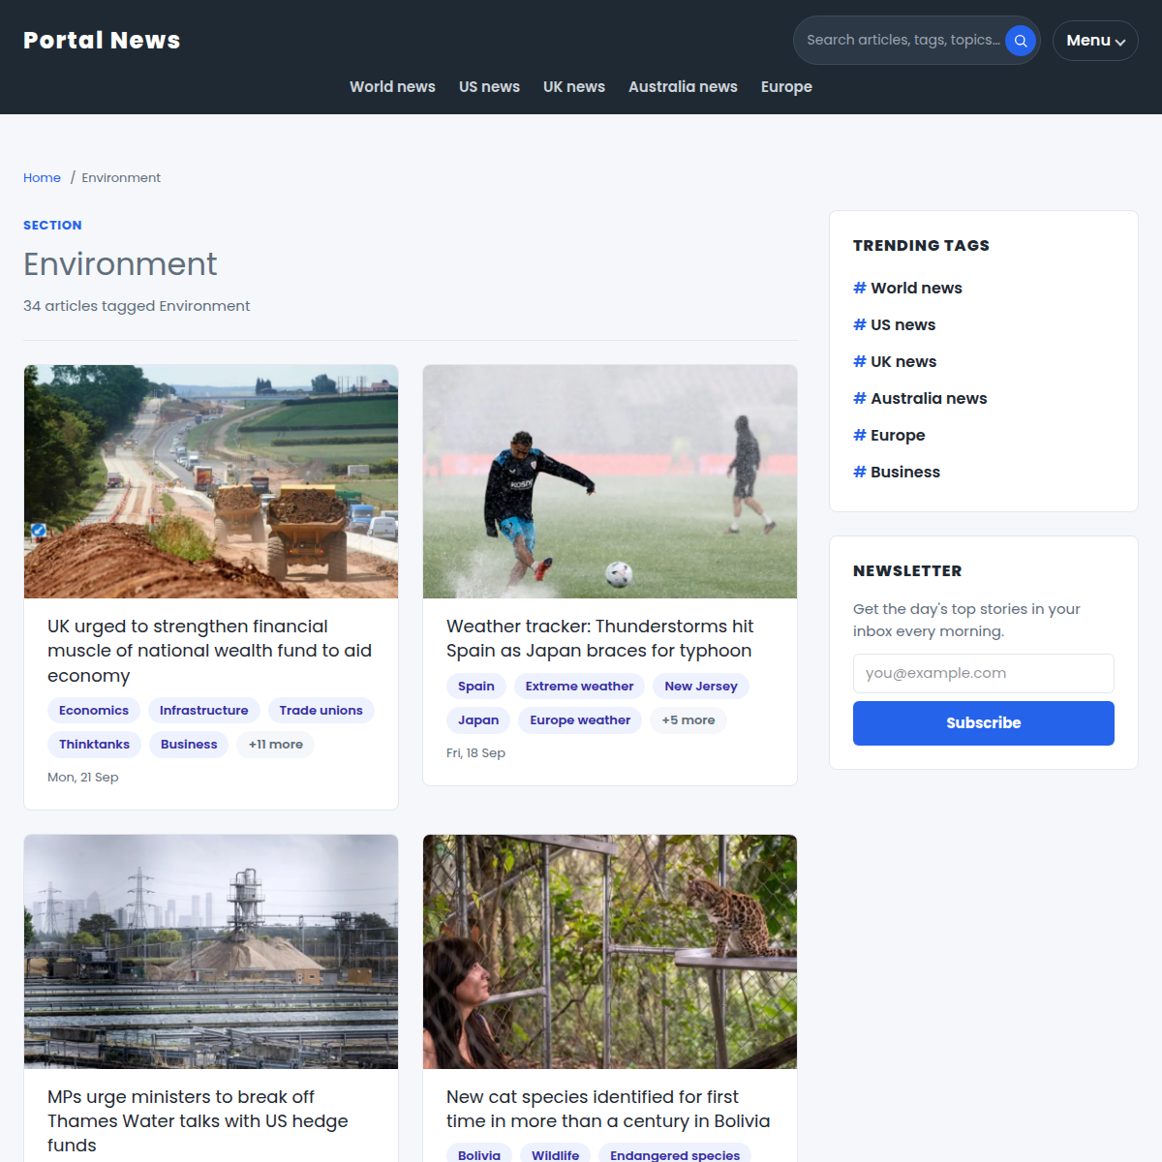Viewport: 1162px width, 1162px height.
Task: Click the Mon, 21 Sep date text
Action: tap(83, 778)
